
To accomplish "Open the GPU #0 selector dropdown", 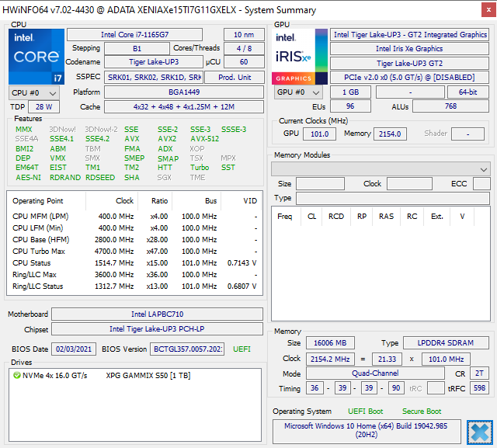I will pyautogui.click(x=297, y=92).
